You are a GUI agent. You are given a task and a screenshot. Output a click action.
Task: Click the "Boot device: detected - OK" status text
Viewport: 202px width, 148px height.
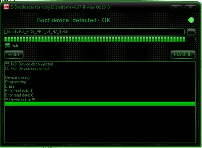(x=74, y=20)
